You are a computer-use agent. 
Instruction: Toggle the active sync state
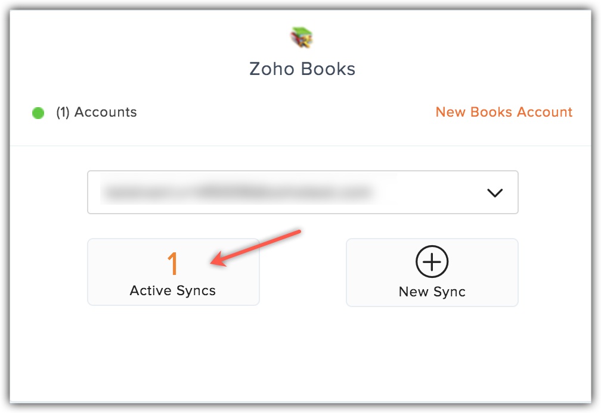[173, 272]
